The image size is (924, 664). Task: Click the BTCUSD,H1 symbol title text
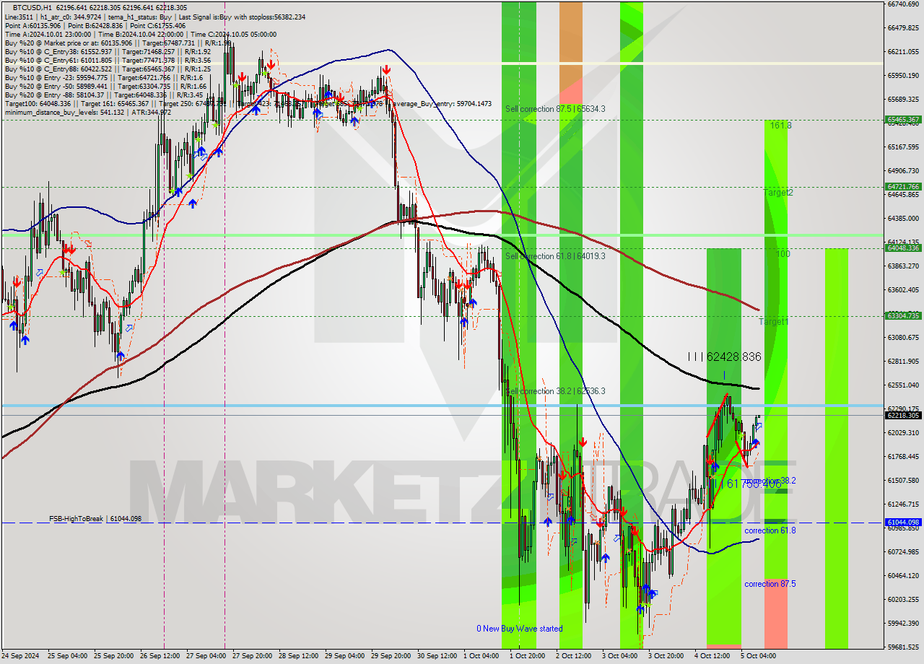point(33,7)
